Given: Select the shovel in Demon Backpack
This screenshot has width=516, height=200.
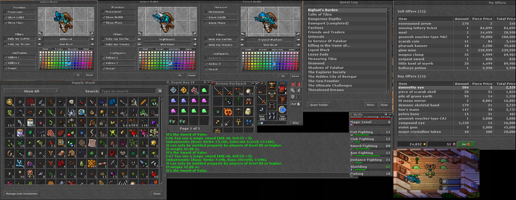Looking at the screenshot, I should coord(228,122).
